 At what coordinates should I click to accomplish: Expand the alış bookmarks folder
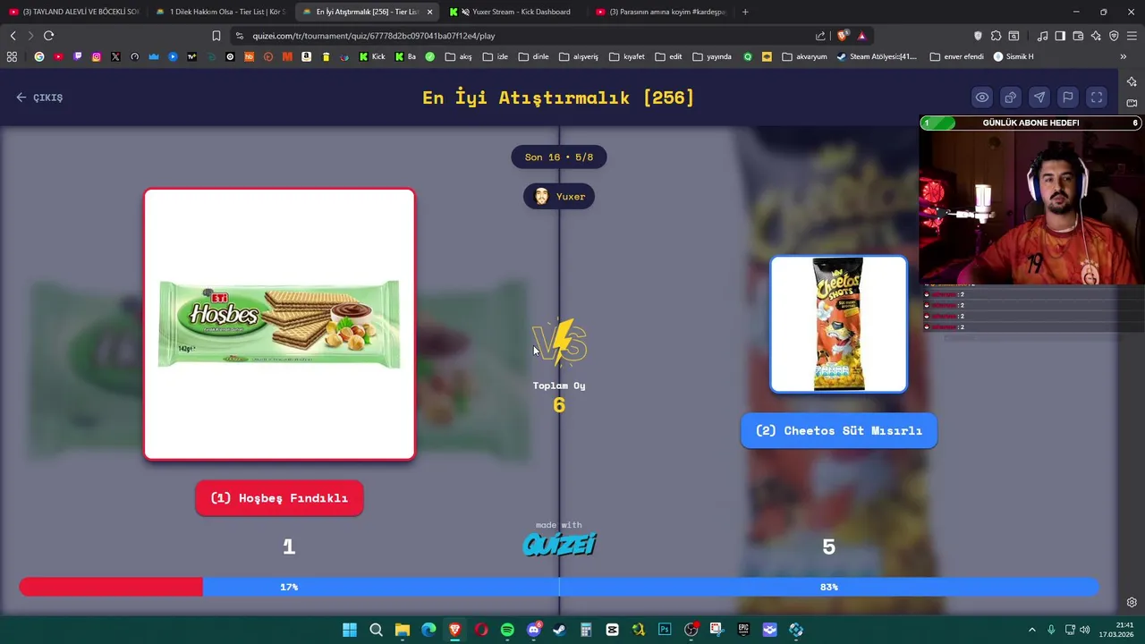click(x=457, y=56)
